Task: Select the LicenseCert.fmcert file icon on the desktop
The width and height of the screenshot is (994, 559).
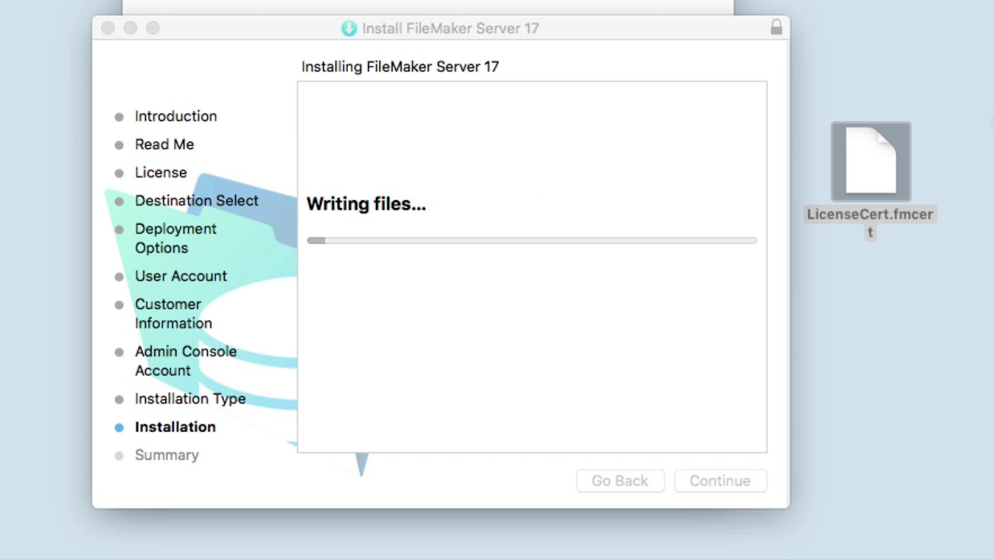Action: coord(871,161)
